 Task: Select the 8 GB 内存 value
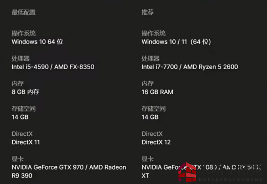tap(25, 92)
